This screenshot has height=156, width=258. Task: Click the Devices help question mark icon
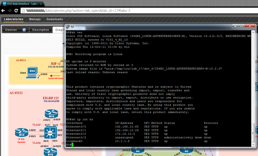coord(24,30)
